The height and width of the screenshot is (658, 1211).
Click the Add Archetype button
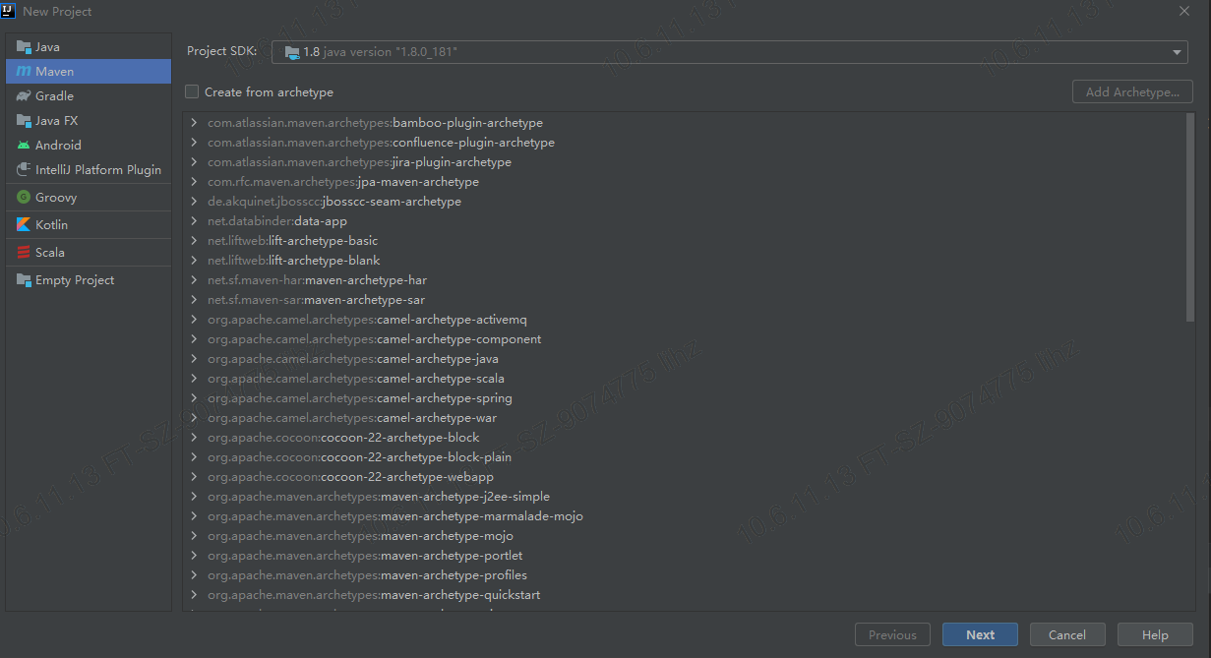[1132, 91]
